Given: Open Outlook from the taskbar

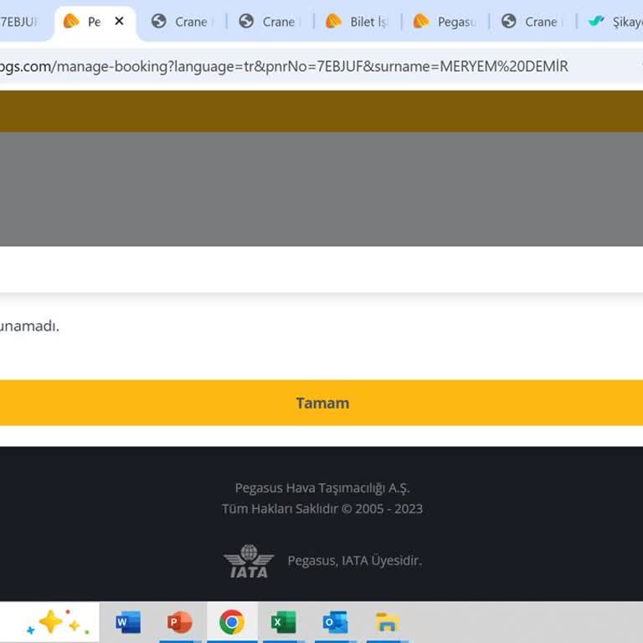Looking at the screenshot, I should click(x=335, y=622).
